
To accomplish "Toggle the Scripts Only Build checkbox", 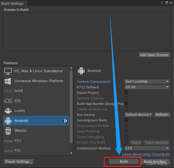I will [126, 142].
